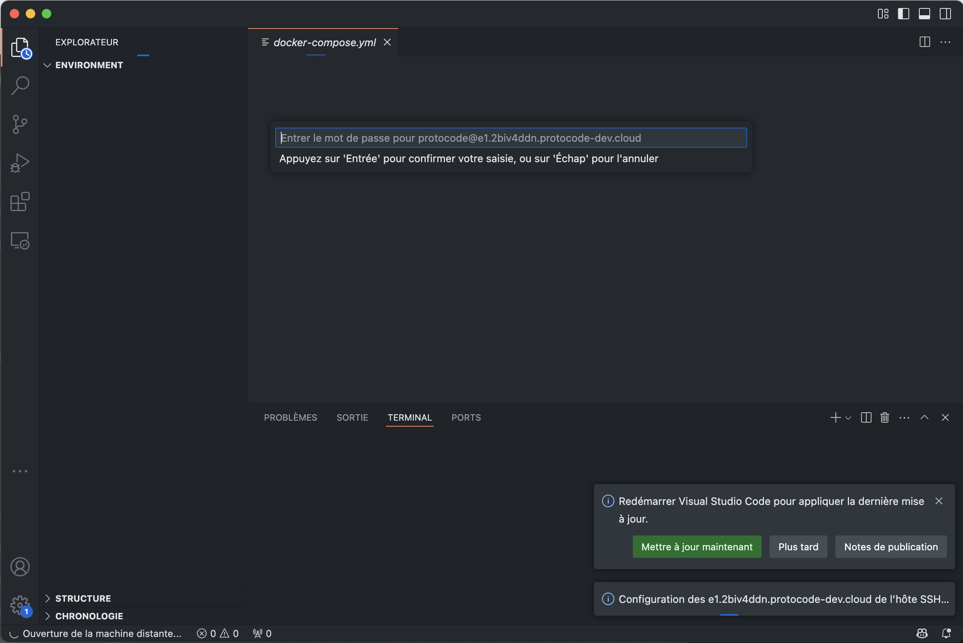
Task: Switch to the PORTS tab
Action: (466, 417)
